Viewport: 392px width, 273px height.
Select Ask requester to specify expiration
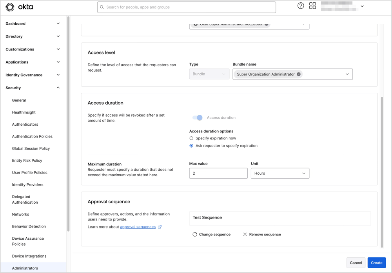(x=191, y=146)
